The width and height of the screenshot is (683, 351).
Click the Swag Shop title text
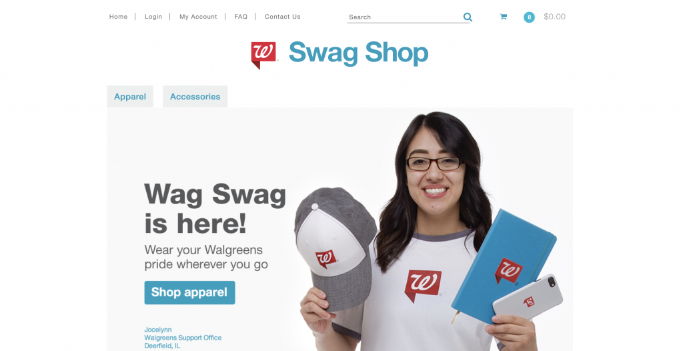click(x=358, y=53)
